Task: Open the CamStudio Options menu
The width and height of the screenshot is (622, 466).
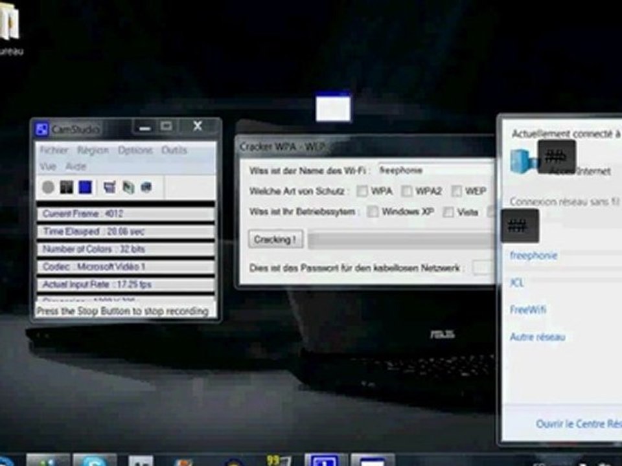Action: tap(135, 150)
